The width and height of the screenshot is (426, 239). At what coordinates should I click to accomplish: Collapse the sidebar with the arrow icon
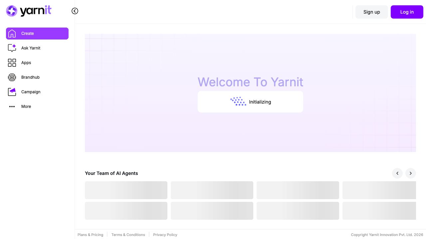click(x=75, y=11)
